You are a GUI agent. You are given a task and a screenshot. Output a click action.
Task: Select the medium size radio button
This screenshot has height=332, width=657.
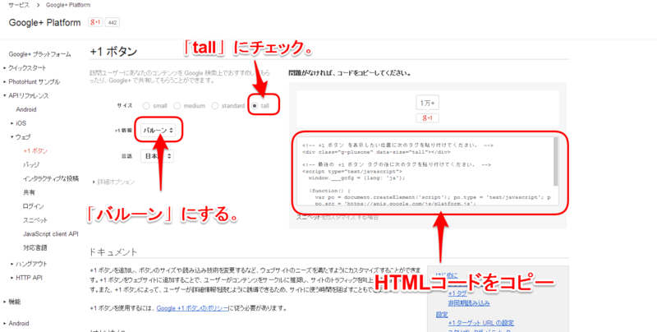pos(177,106)
